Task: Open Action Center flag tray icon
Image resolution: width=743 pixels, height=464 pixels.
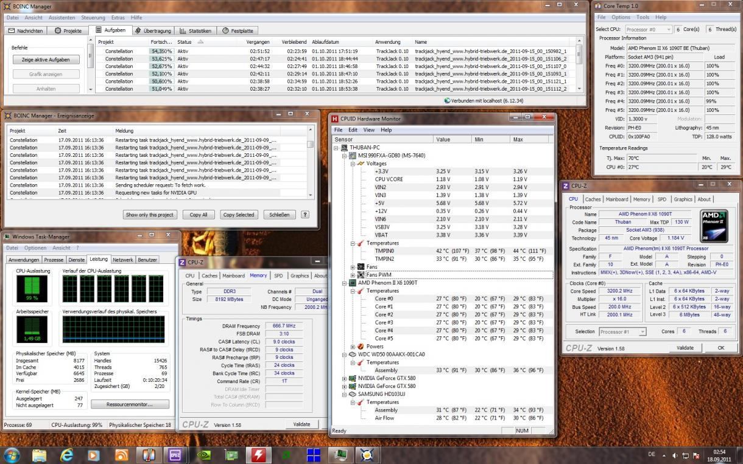Action: pos(695,455)
